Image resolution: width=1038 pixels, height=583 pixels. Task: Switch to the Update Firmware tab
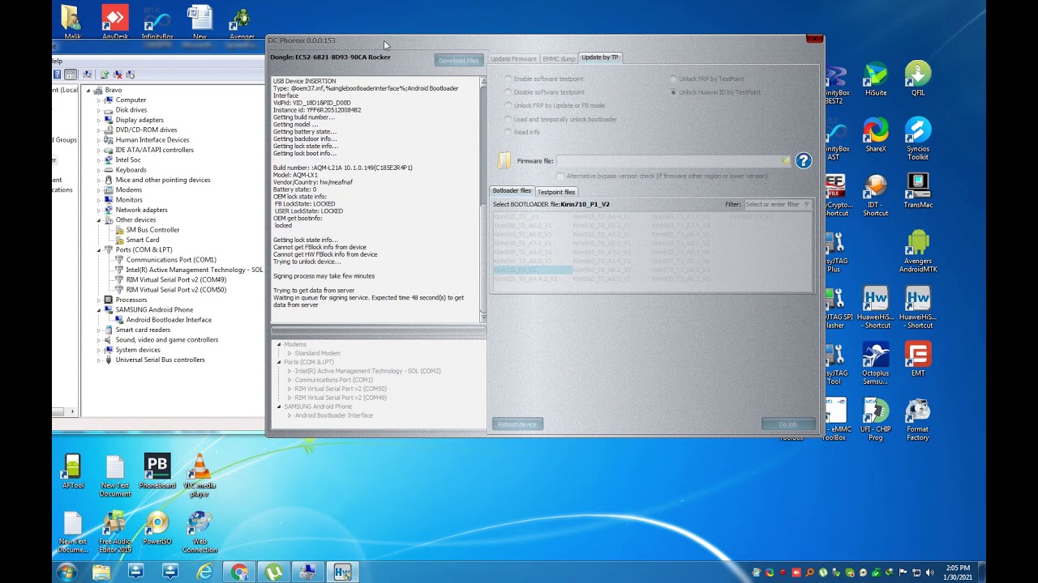(513, 59)
